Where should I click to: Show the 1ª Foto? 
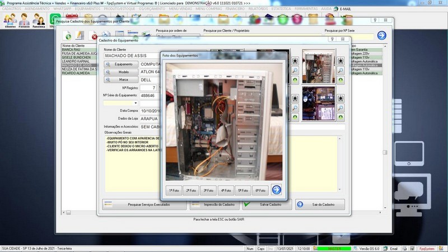point(174,190)
